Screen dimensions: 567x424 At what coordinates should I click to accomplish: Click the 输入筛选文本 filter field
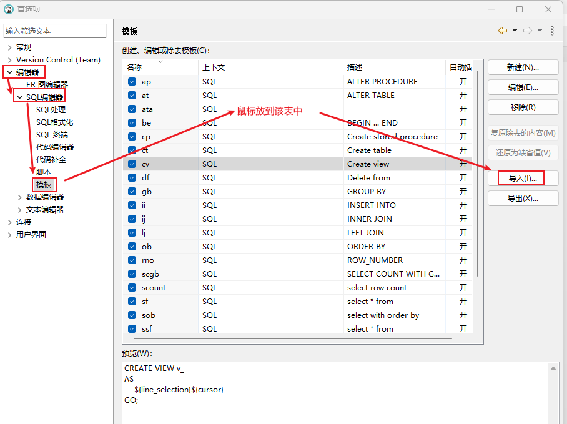point(56,31)
